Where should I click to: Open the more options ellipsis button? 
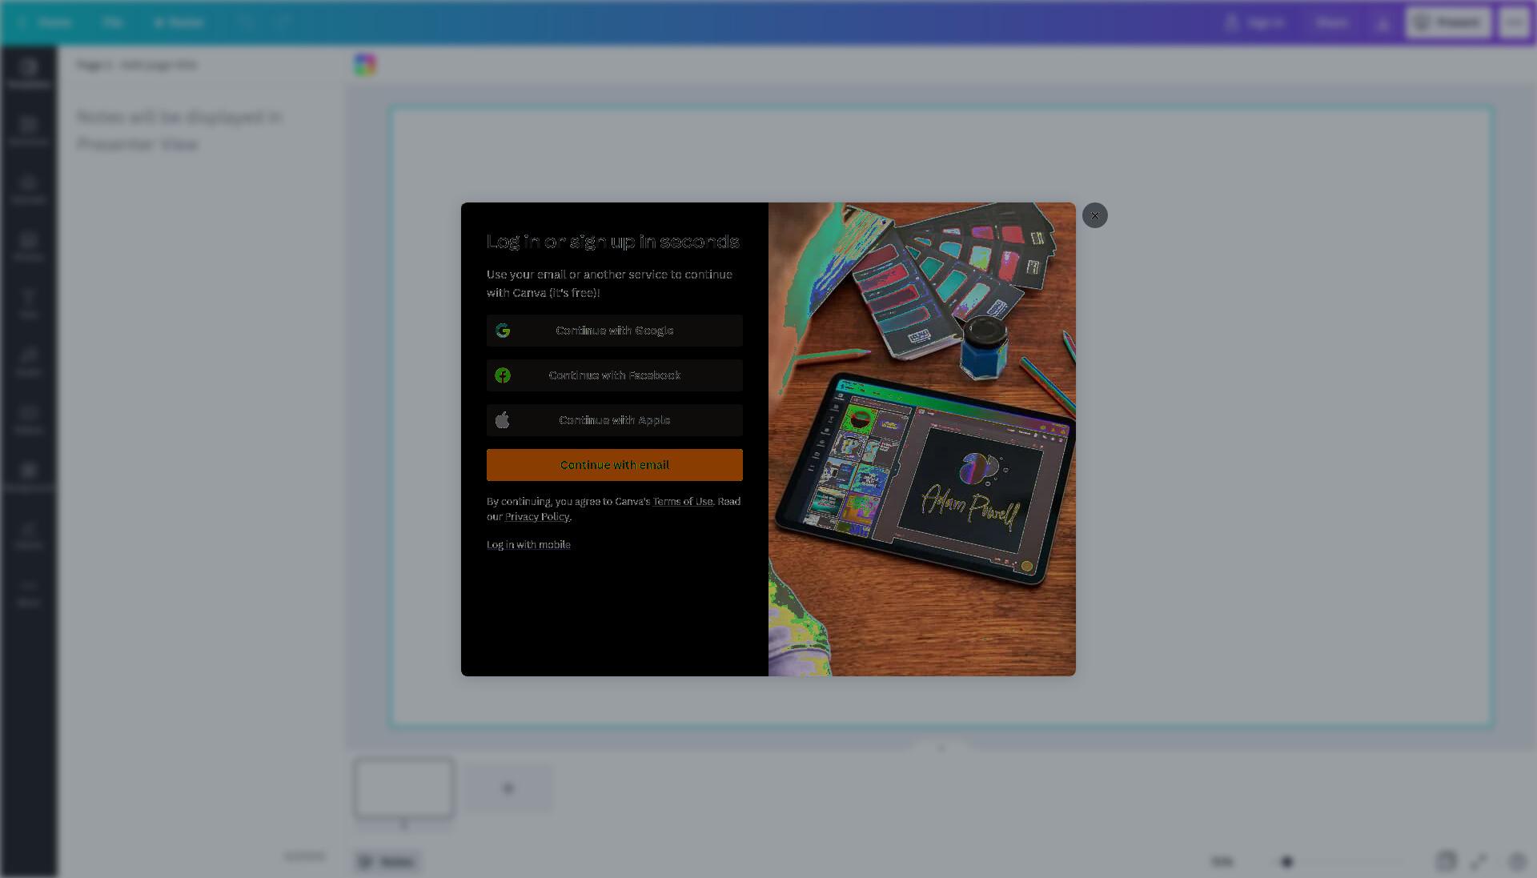[x=1514, y=22]
